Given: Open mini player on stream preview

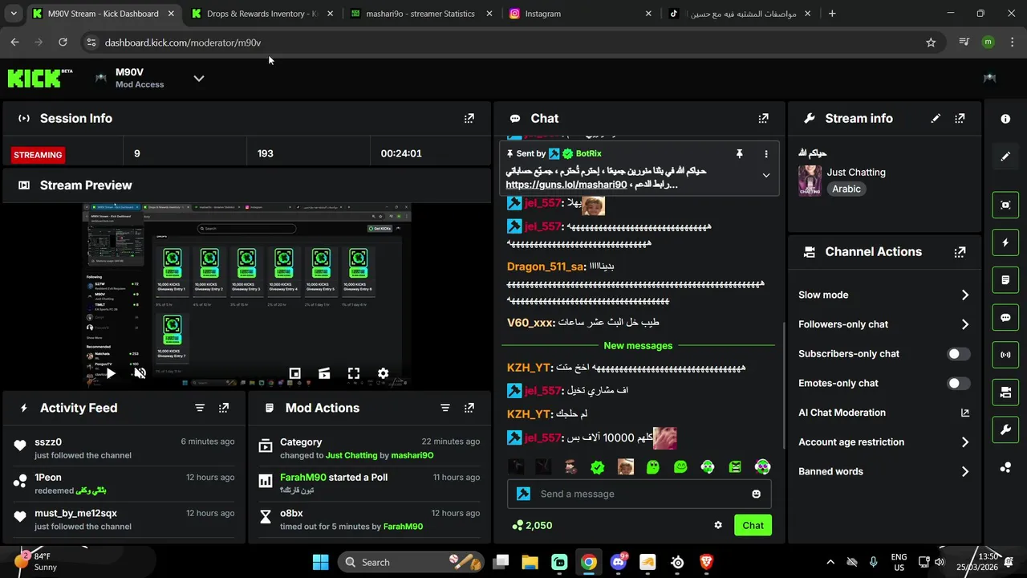Looking at the screenshot, I should [x=294, y=373].
